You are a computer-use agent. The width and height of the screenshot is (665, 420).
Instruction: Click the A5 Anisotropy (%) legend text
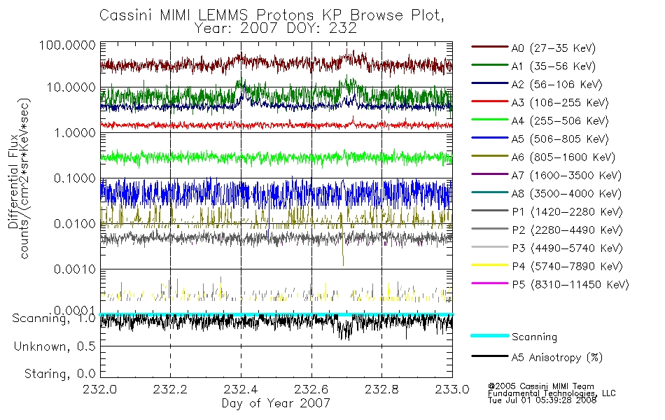click(557, 358)
